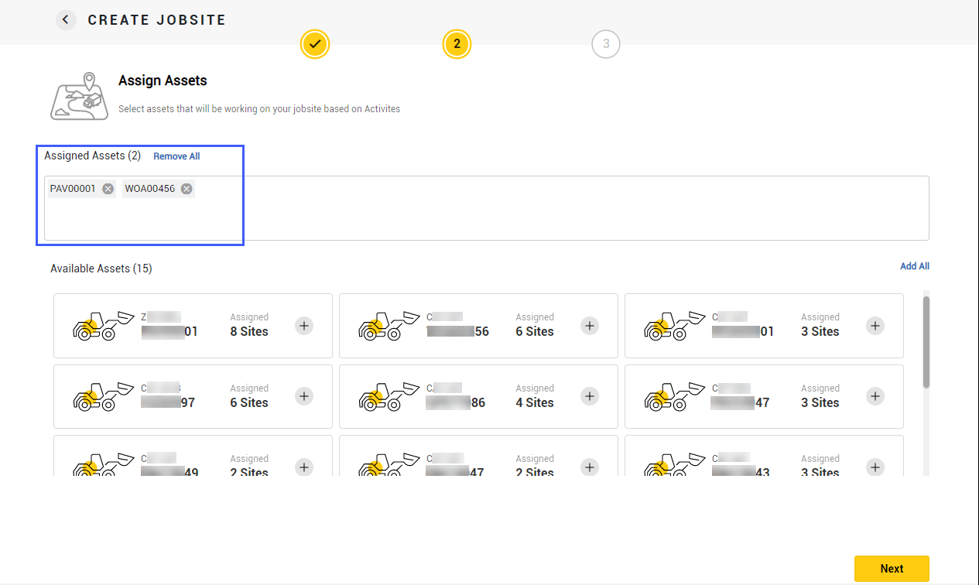This screenshot has width=979, height=585.
Task: Add the asset ending in 86
Action: point(590,396)
